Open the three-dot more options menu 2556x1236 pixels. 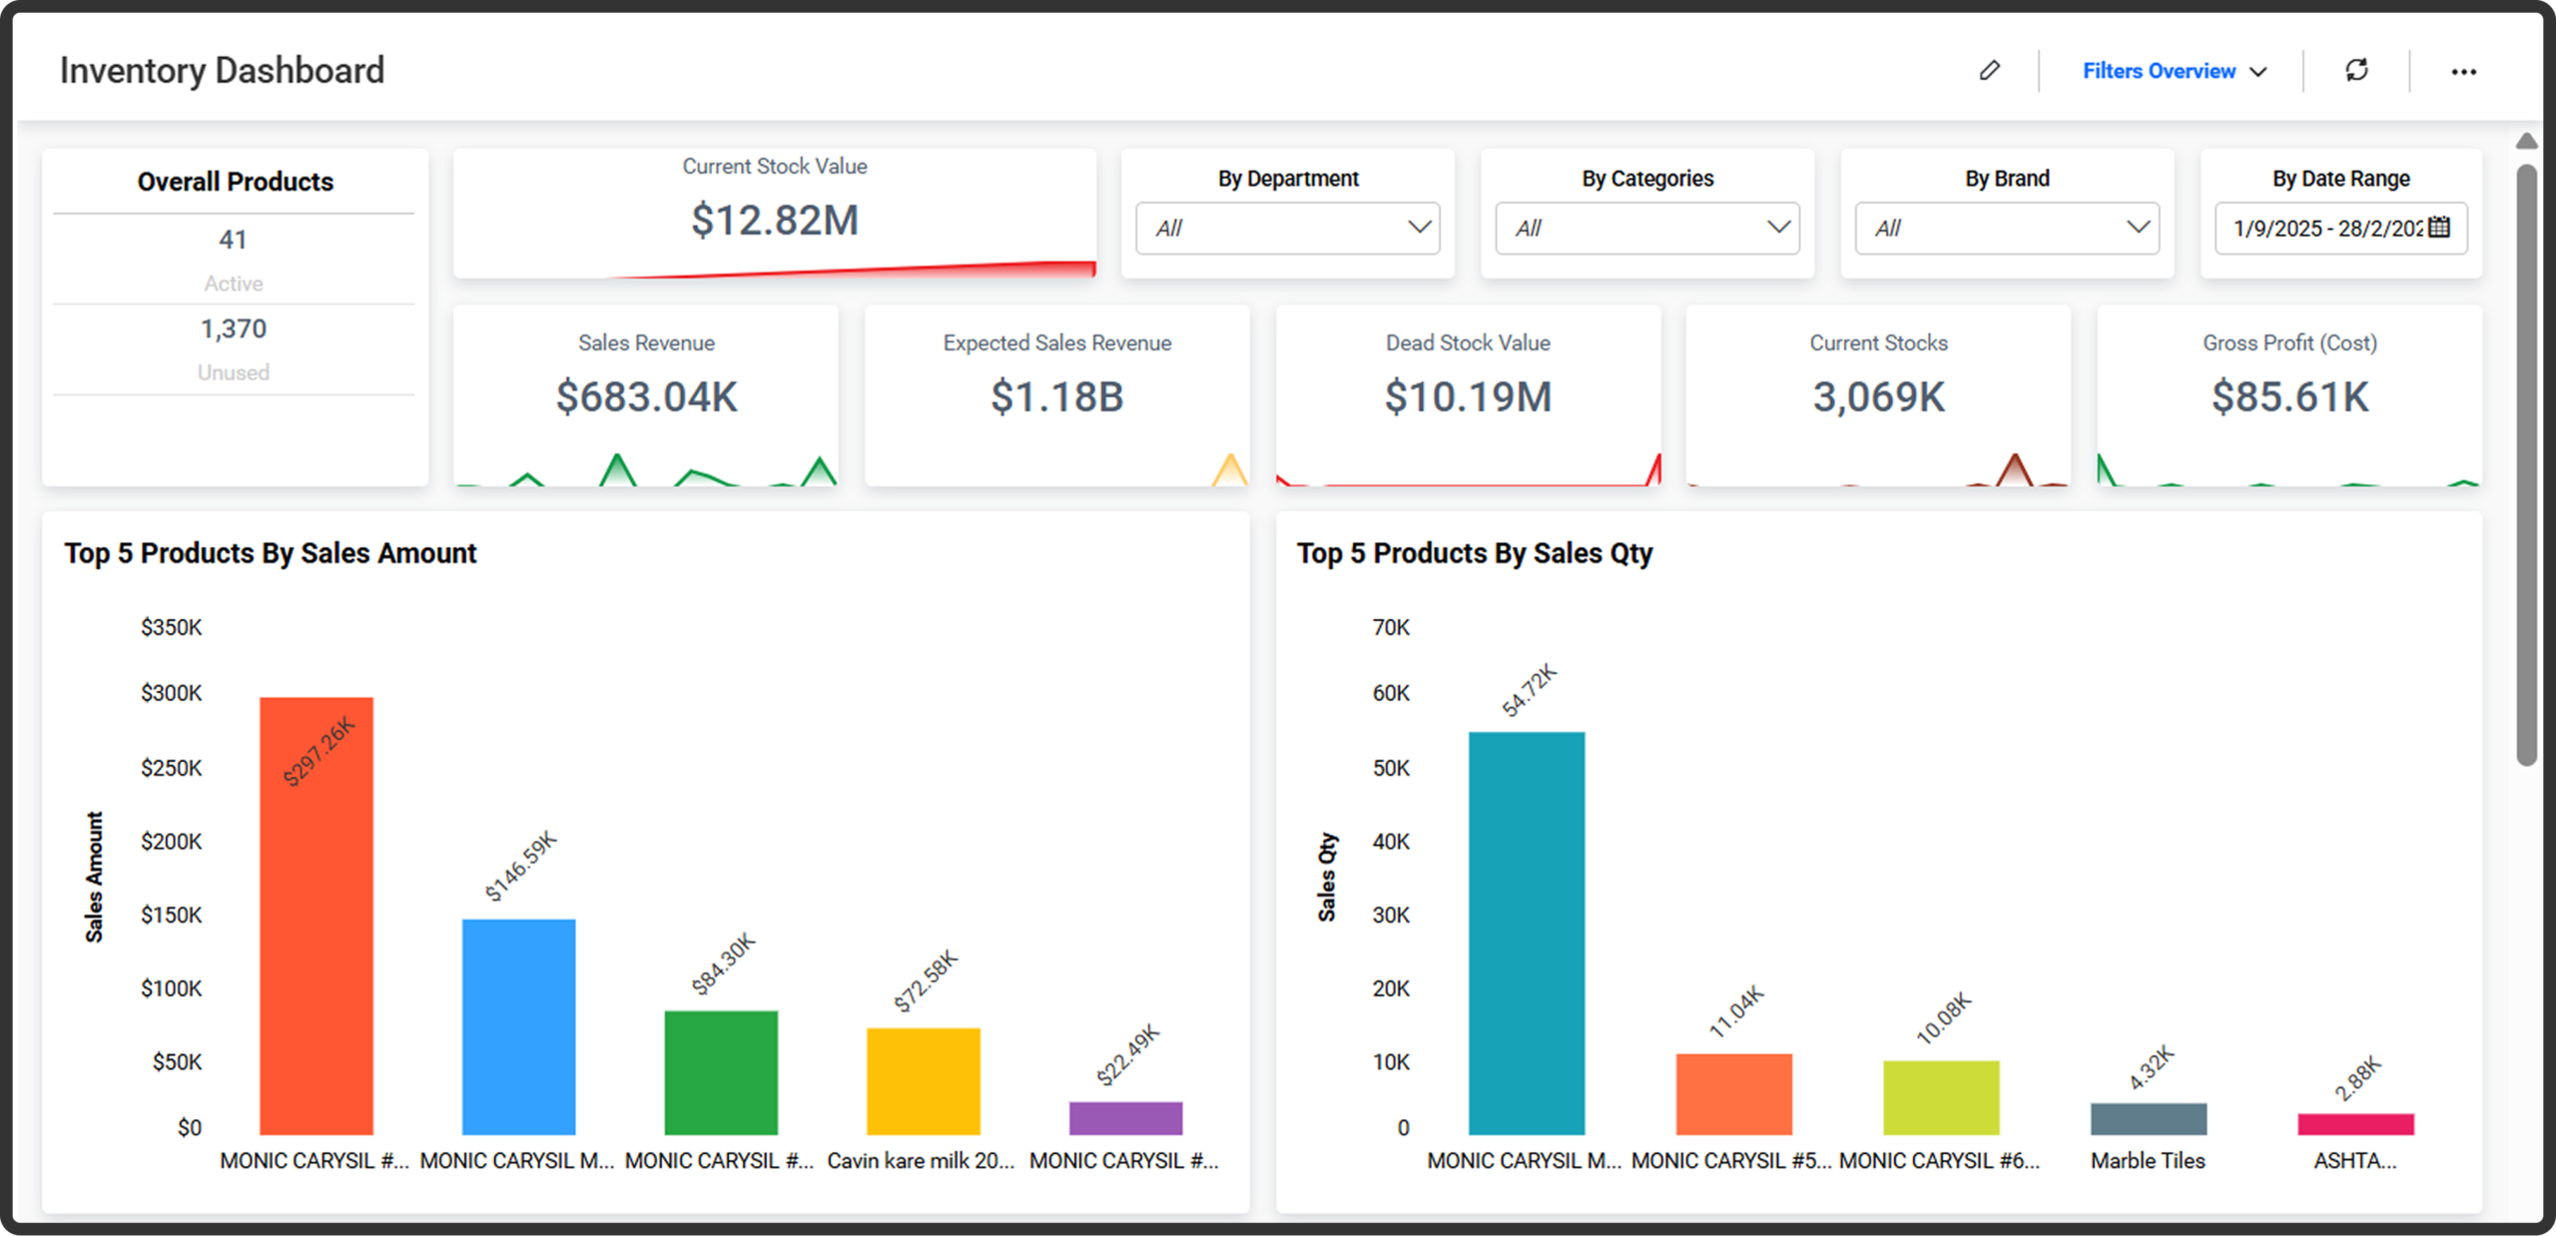(2463, 72)
